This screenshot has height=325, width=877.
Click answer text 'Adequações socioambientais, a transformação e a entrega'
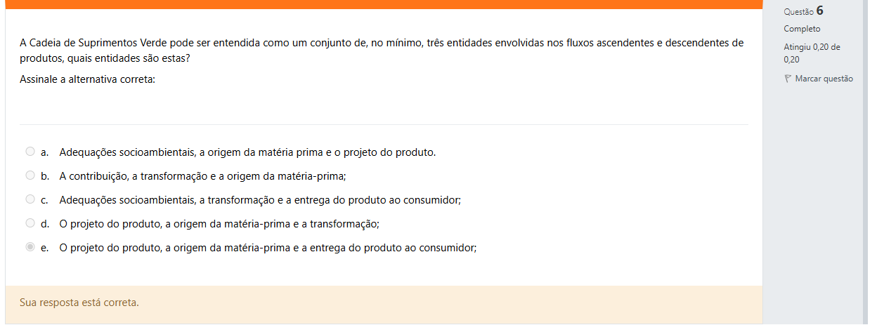tap(259, 200)
